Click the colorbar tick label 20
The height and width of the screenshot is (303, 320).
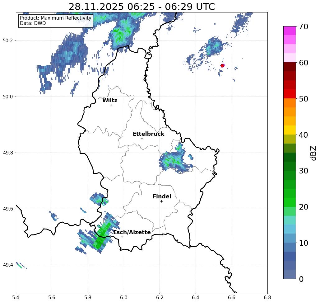[303, 207]
